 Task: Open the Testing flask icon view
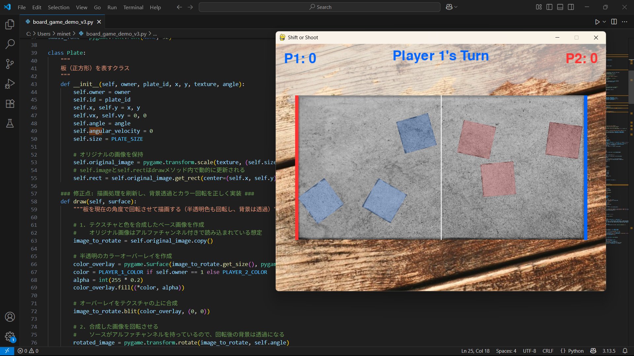pos(10,123)
